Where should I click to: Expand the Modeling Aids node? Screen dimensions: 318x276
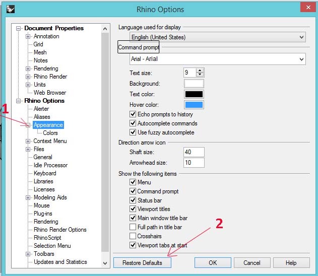(x=28, y=197)
